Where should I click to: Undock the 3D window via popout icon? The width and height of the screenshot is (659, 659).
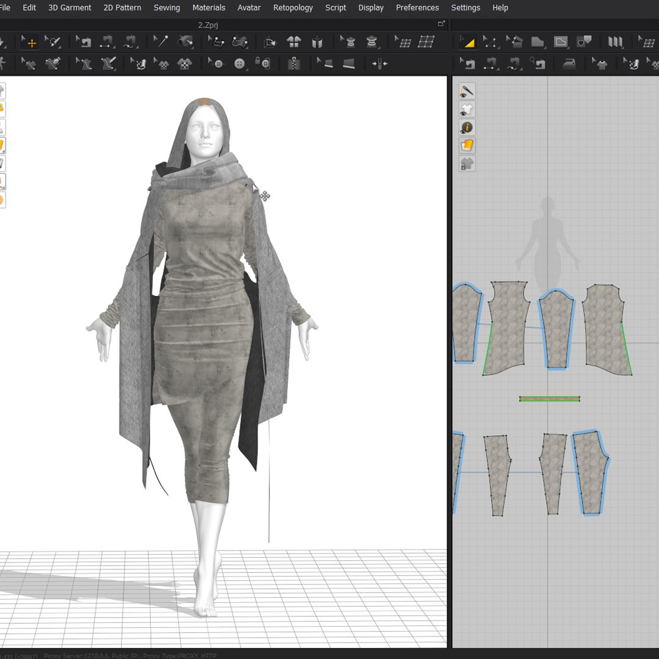point(441,24)
